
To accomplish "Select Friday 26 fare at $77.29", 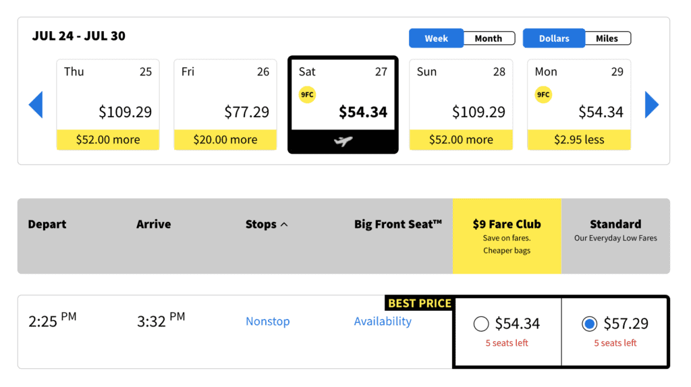I will click(x=225, y=105).
